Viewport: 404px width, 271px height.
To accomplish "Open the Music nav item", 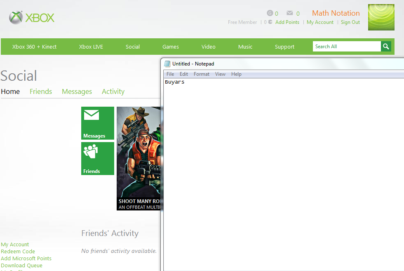I will (x=245, y=47).
